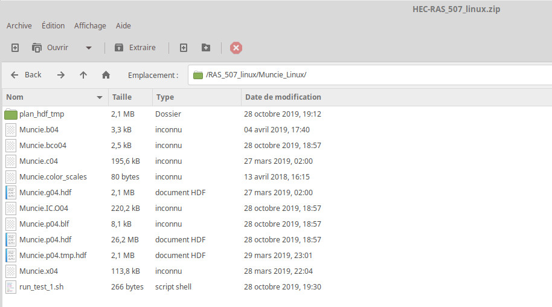The height and width of the screenshot is (307, 552).
Task: Open the Affichage menu
Action: (x=90, y=26)
